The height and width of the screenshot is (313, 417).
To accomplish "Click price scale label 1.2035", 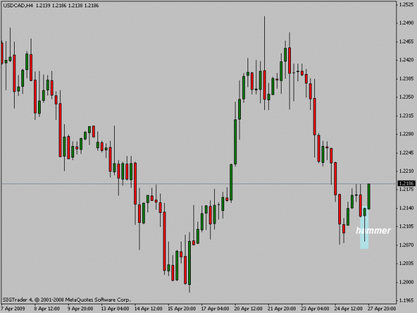I will [406, 263].
